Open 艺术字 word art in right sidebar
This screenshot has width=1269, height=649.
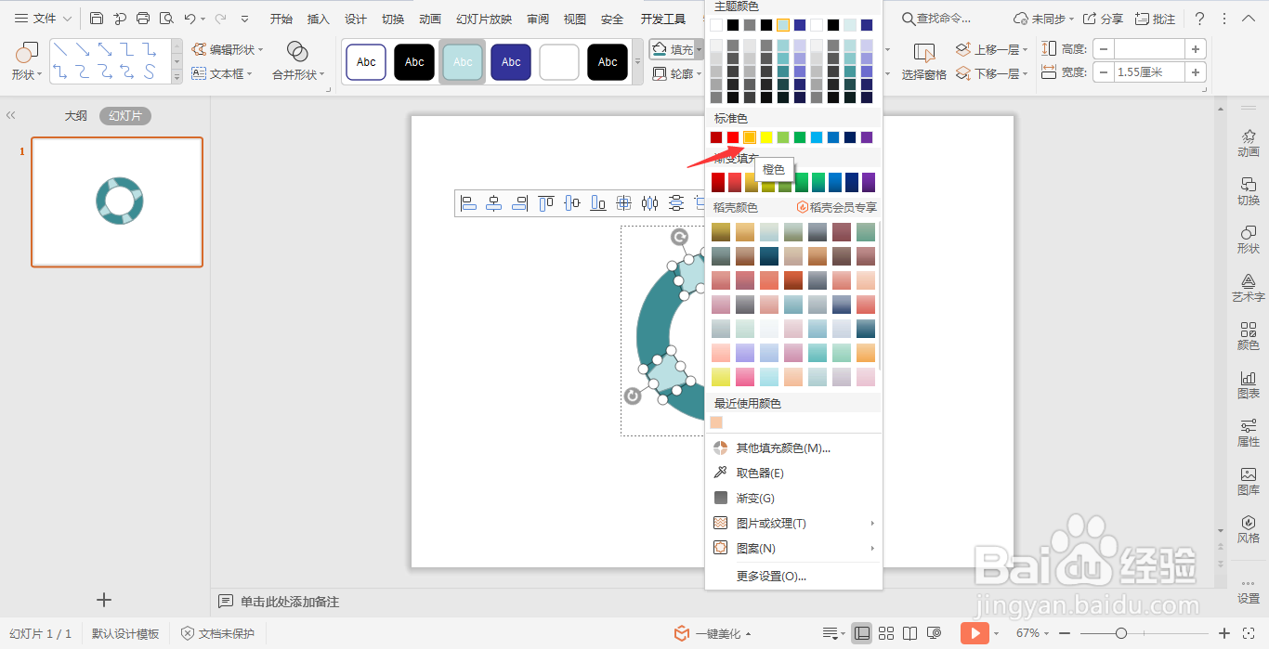(1249, 287)
